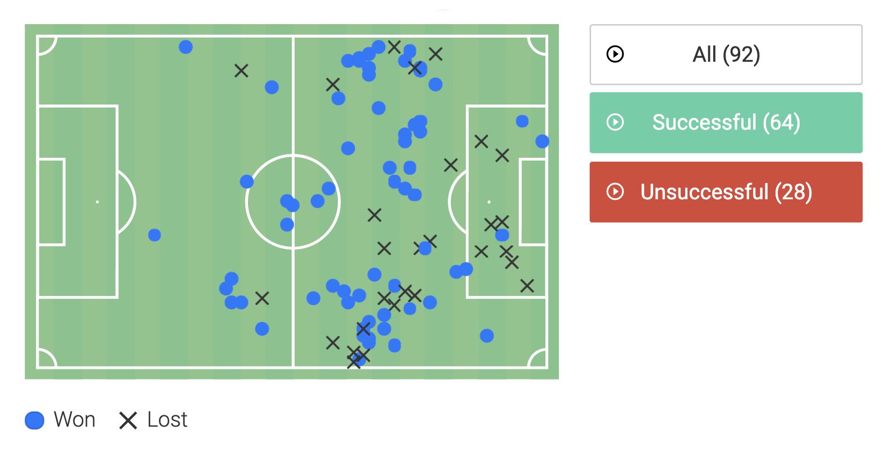Viewport: 890px width, 457px height.
Task: Click the play icon in Successful (64)
Action: point(615,122)
